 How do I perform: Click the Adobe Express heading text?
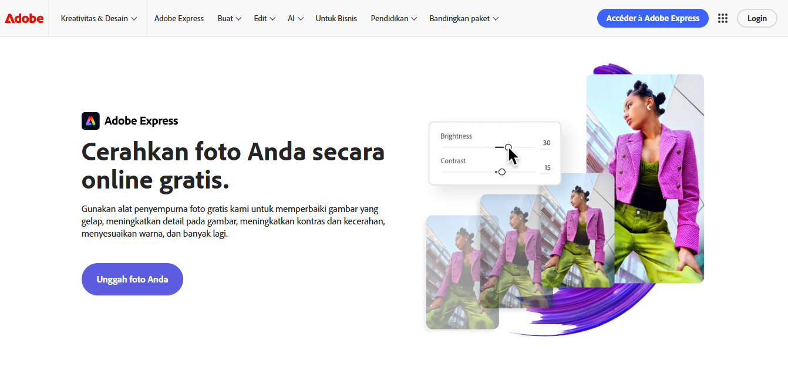[141, 121]
